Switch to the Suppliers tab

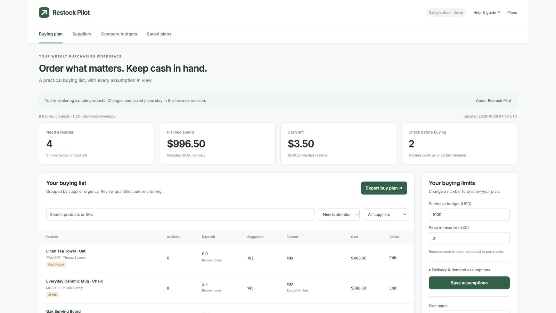coord(82,34)
